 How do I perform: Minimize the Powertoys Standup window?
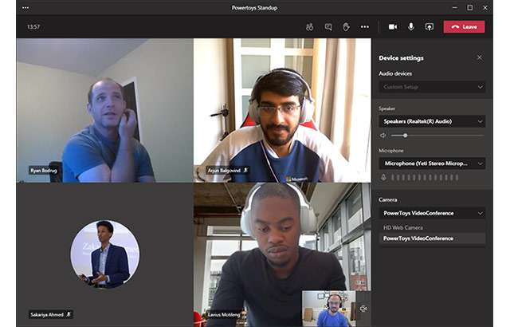(x=455, y=7)
